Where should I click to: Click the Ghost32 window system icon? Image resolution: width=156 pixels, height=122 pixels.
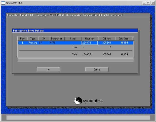3,3
